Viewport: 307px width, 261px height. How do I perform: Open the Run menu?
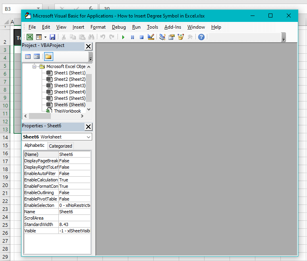(136, 27)
